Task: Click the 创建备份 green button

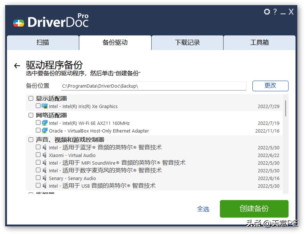Action: pos(254,209)
